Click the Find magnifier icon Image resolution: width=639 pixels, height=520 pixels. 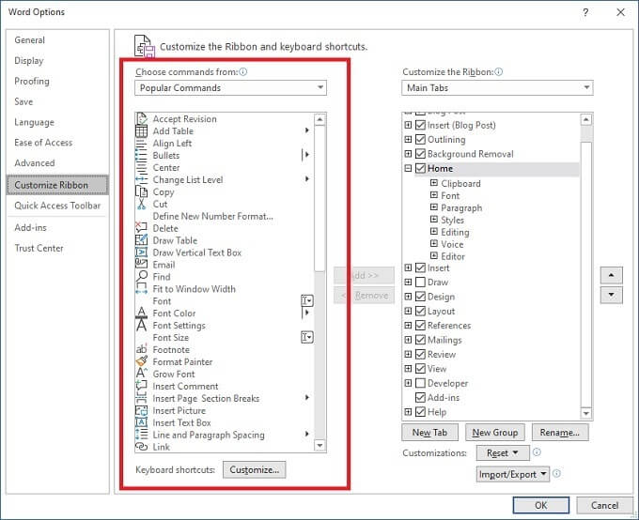tap(141, 277)
